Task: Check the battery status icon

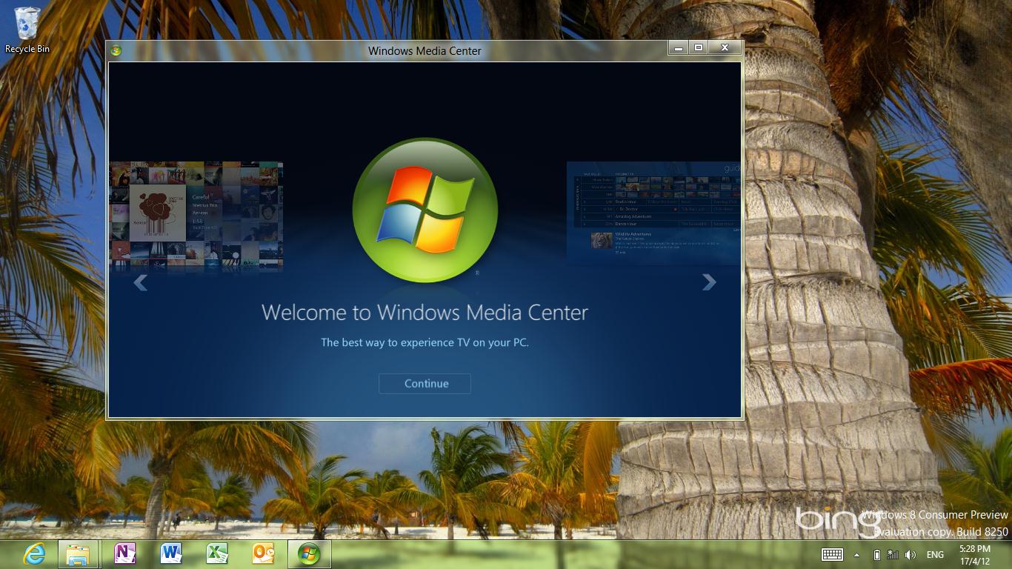Action: tap(877, 554)
